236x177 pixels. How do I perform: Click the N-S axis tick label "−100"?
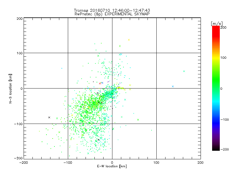pos(18,124)
